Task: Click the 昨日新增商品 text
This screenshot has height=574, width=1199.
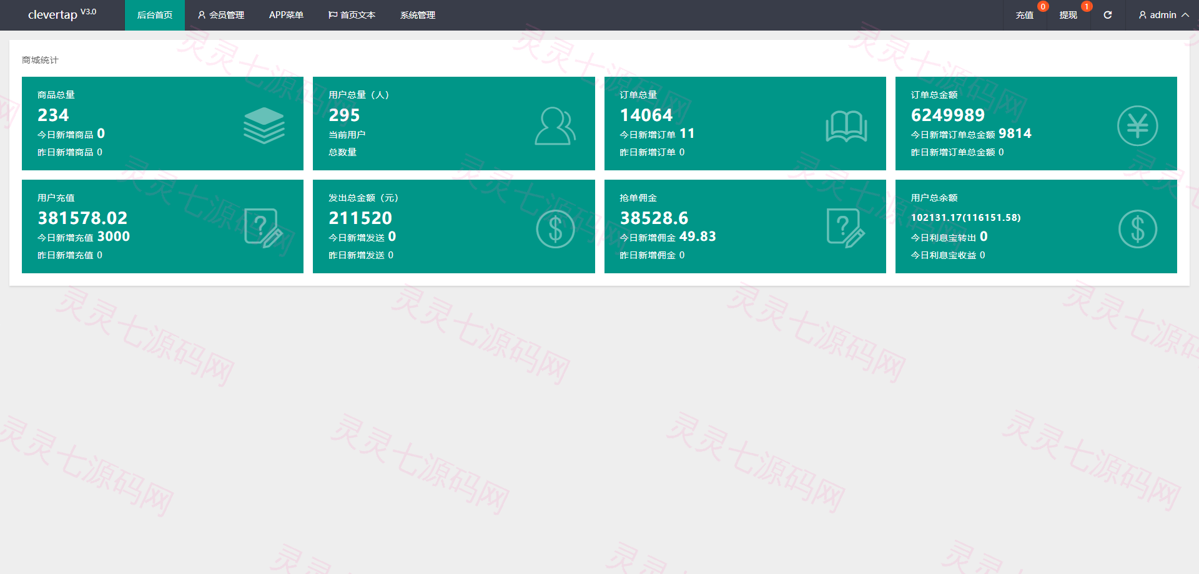Action: (x=70, y=152)
